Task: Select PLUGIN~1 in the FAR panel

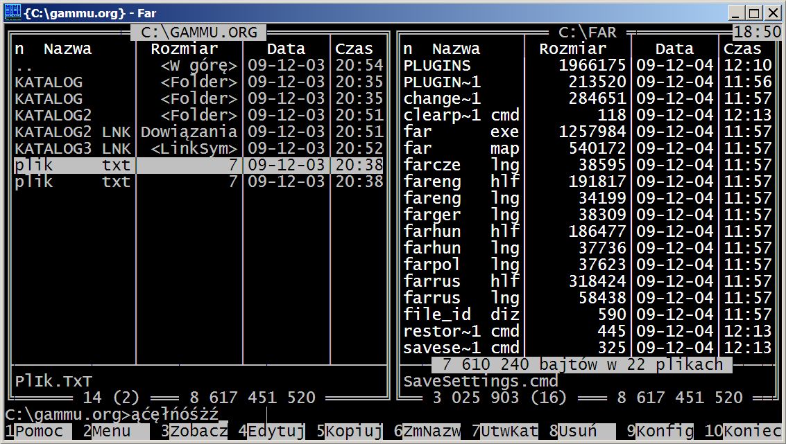Action: pyautogui.click(x=588, y=82)
